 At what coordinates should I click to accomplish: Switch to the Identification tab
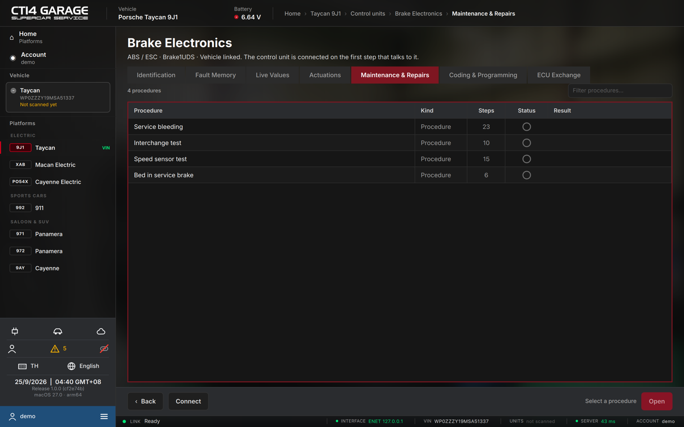pyautogui.click(x=156, y=75)
